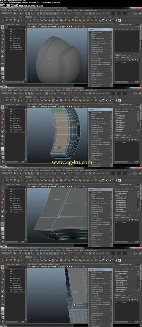Open Edit Mesh menu bar item, 00:04:50 frame

click(47, 91)
